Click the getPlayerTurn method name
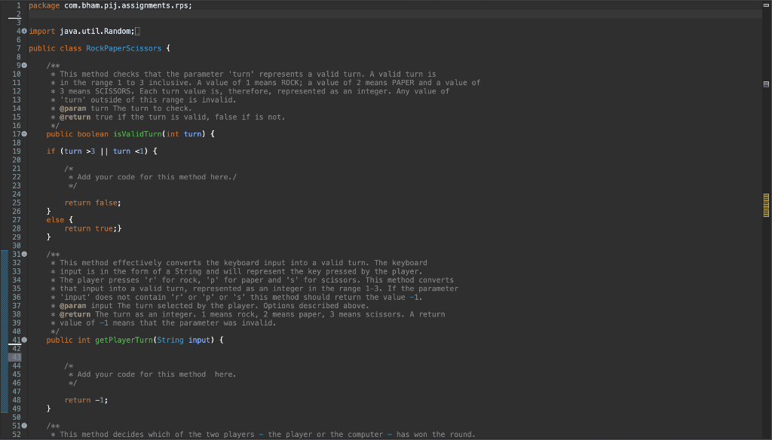Image resolution: width=772 pixels, height=440 pixels. (125, 340)
